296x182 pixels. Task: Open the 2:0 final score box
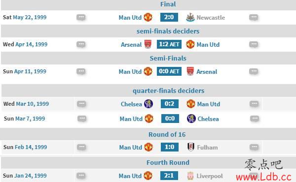(x=169, y=17)
